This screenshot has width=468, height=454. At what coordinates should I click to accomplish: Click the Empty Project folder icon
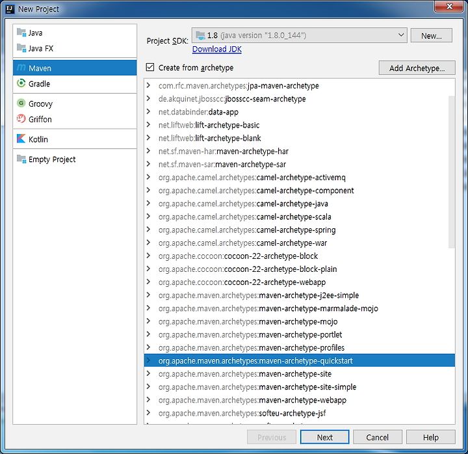(21, 159)
